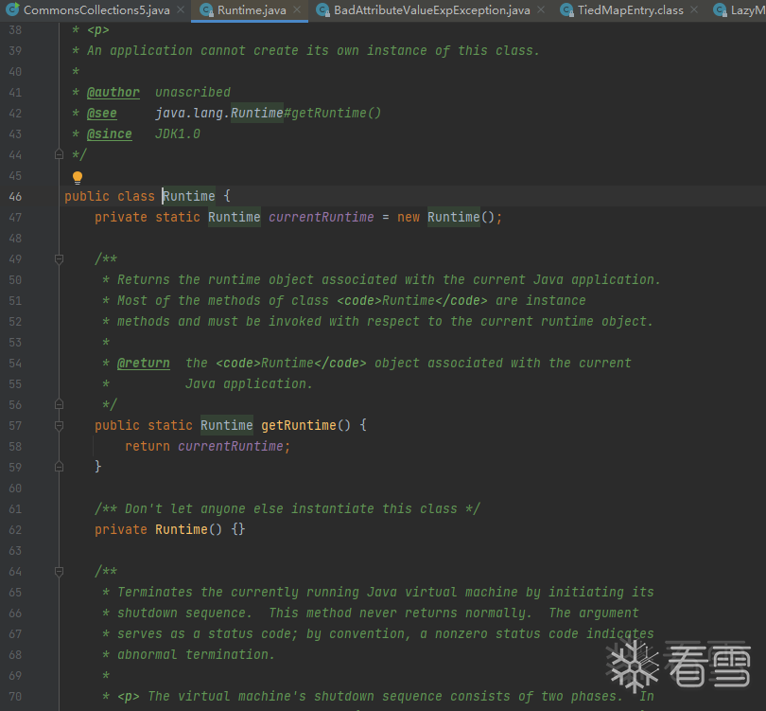The image size is (766, 711).
Task: Collapse the javadoc comment starting at line 64
Action: [60, 572]
